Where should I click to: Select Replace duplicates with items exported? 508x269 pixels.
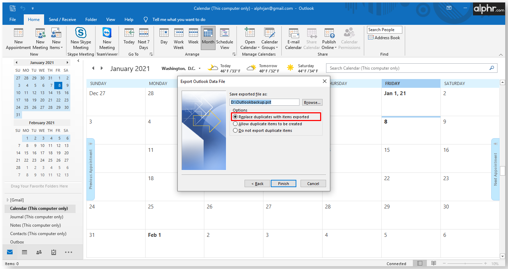(x=271, y=117)
